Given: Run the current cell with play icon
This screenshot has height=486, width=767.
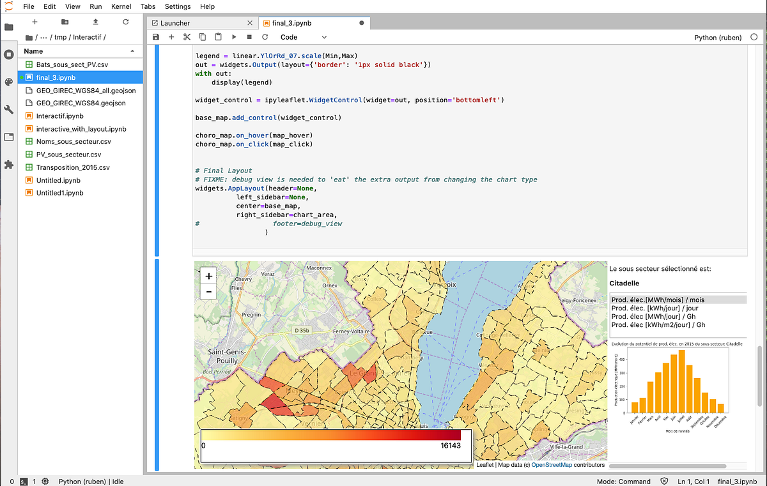Looking at the screenshot, I should [x=234, y=37].
